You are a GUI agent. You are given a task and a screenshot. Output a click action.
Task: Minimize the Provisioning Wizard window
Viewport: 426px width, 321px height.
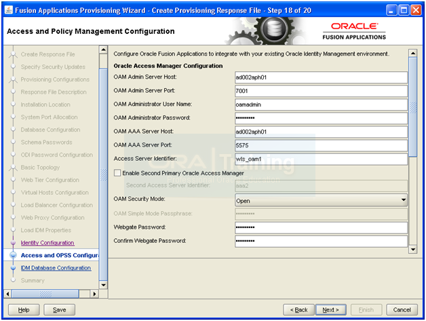click(391, 10)
